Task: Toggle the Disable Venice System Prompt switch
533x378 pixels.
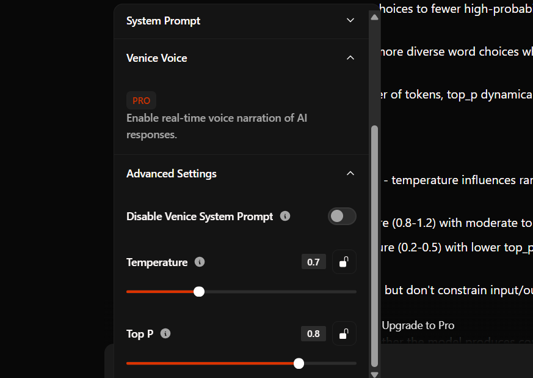Action: [x=342, y=217]
